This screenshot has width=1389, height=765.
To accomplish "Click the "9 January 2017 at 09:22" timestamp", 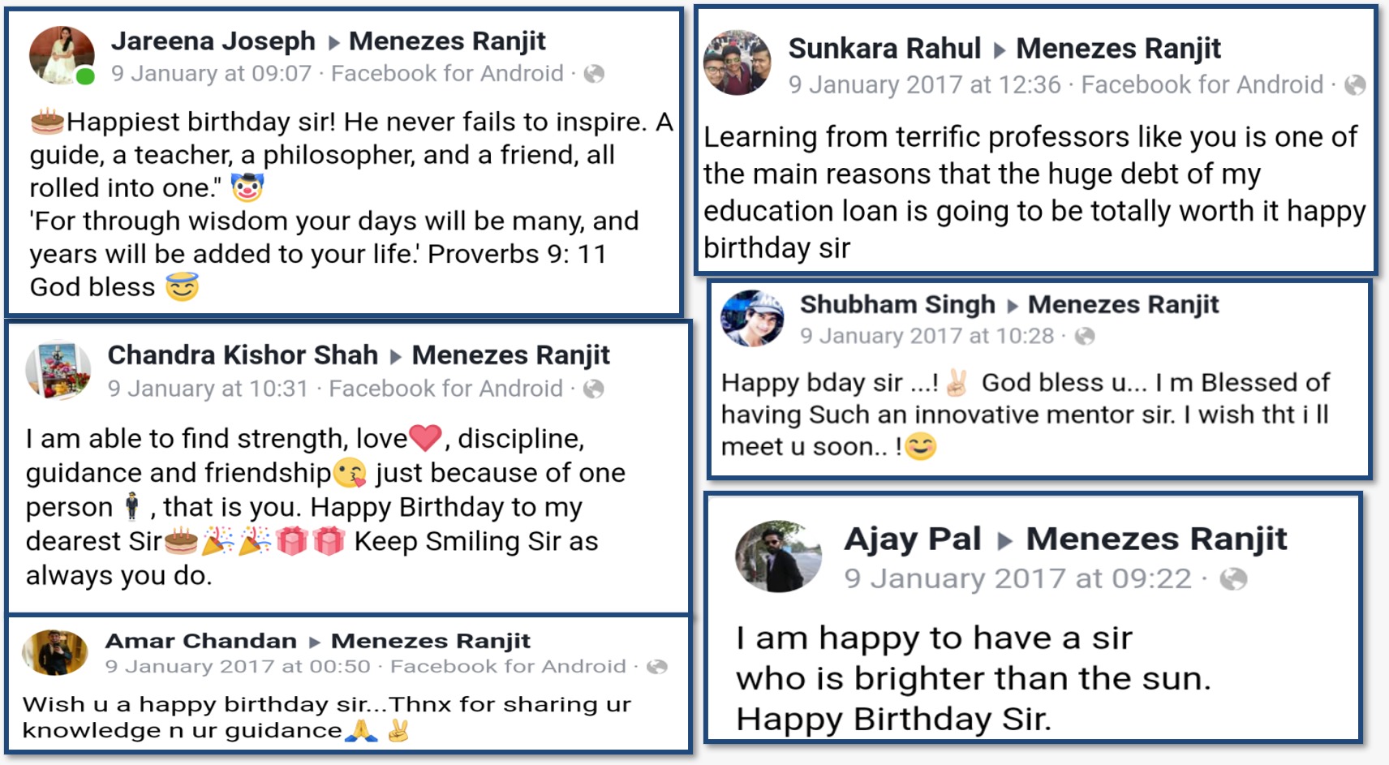I will coord(1017,578).
